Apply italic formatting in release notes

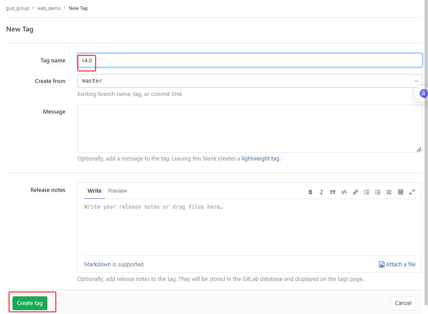(x=322, y=192)
